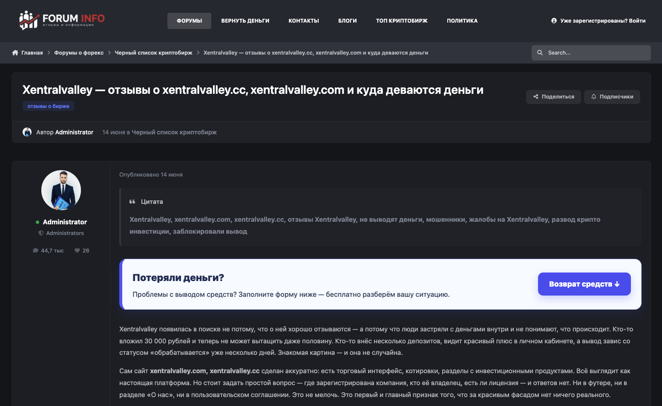This screenshot has width=662, height=406.
Task: Click 'Опубликовано 14 июня' timestamp
Action: point(151,175)
